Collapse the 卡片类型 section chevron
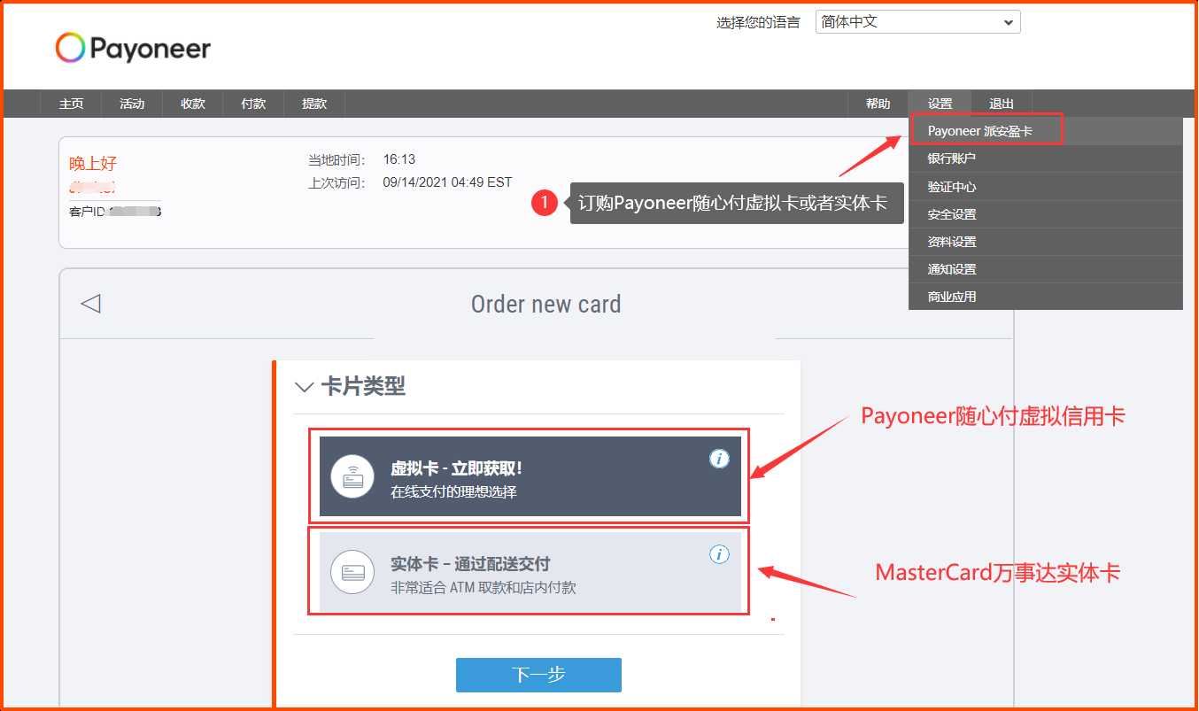1199x711 pixels. (x=304, y=387)
